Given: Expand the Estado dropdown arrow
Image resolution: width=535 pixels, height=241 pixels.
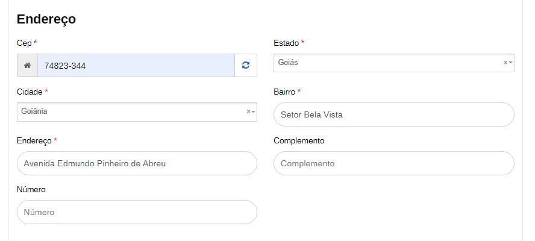Looking at the screenshot, I should pyautogui.click(x=511, y=63).
